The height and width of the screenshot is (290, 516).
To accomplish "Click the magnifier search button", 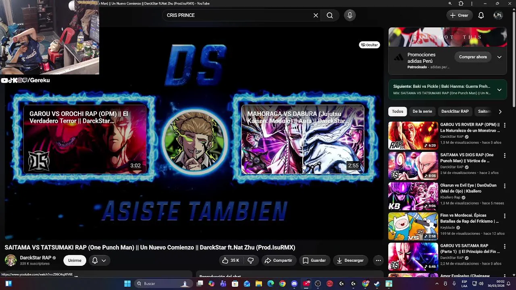I will tap(330, 15).
